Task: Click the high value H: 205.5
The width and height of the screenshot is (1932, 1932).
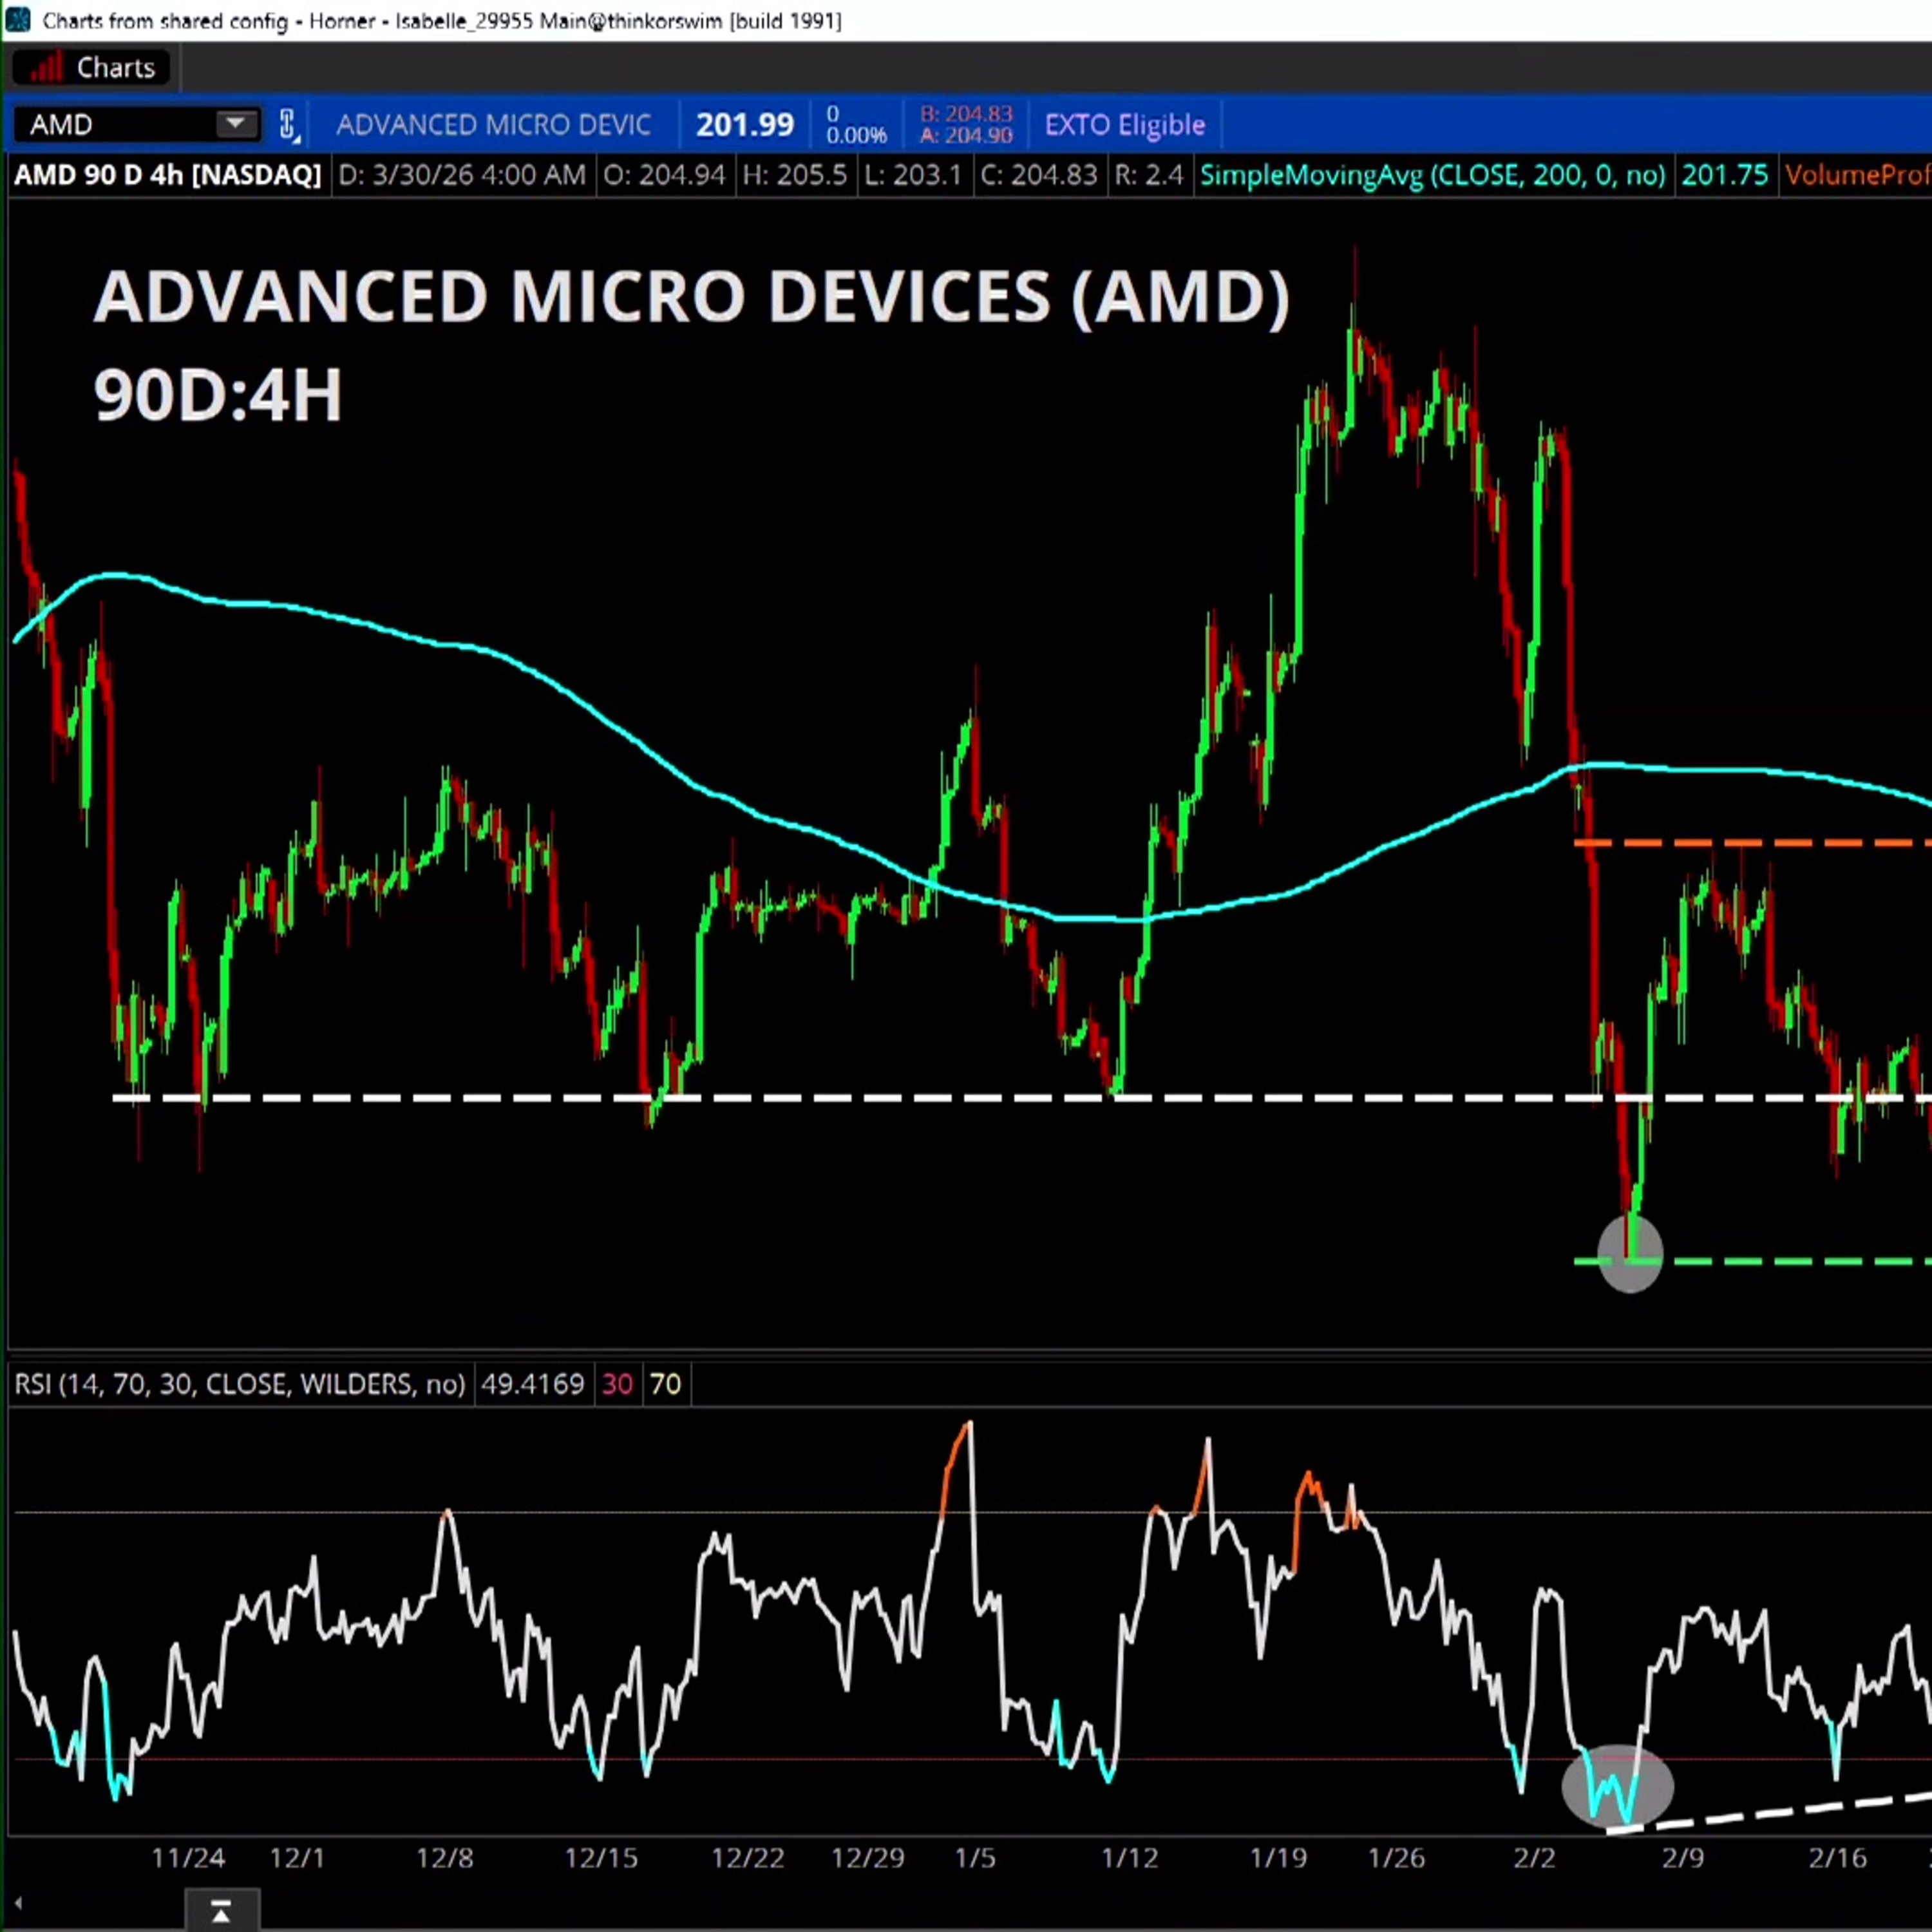Action: [794, 175]
